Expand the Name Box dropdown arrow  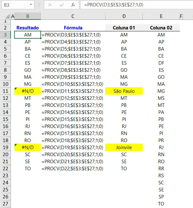point(31,5)
